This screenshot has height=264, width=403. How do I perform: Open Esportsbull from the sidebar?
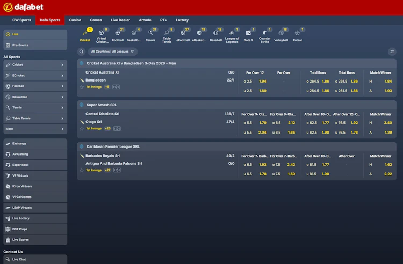(x=35, y=165)
